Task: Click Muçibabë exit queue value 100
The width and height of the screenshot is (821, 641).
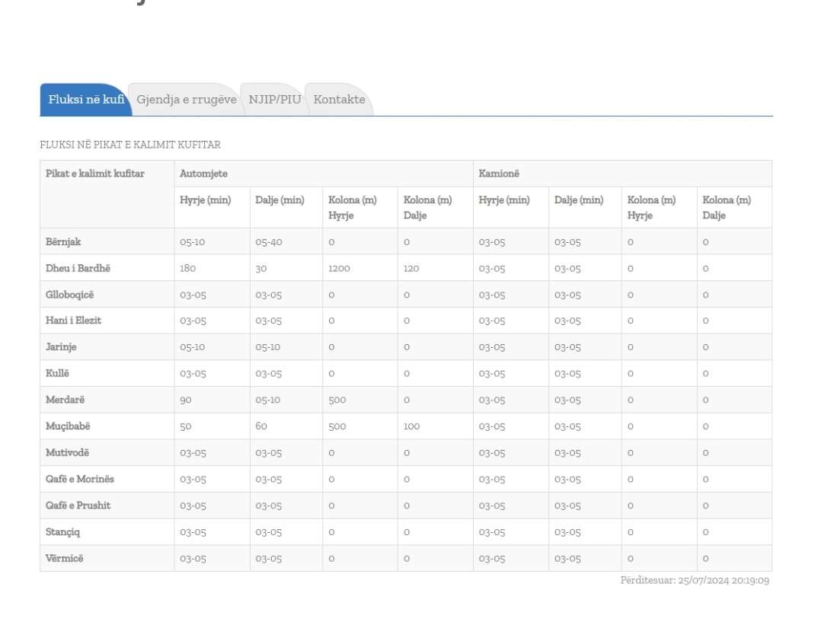Action: (x=411, y=426)
